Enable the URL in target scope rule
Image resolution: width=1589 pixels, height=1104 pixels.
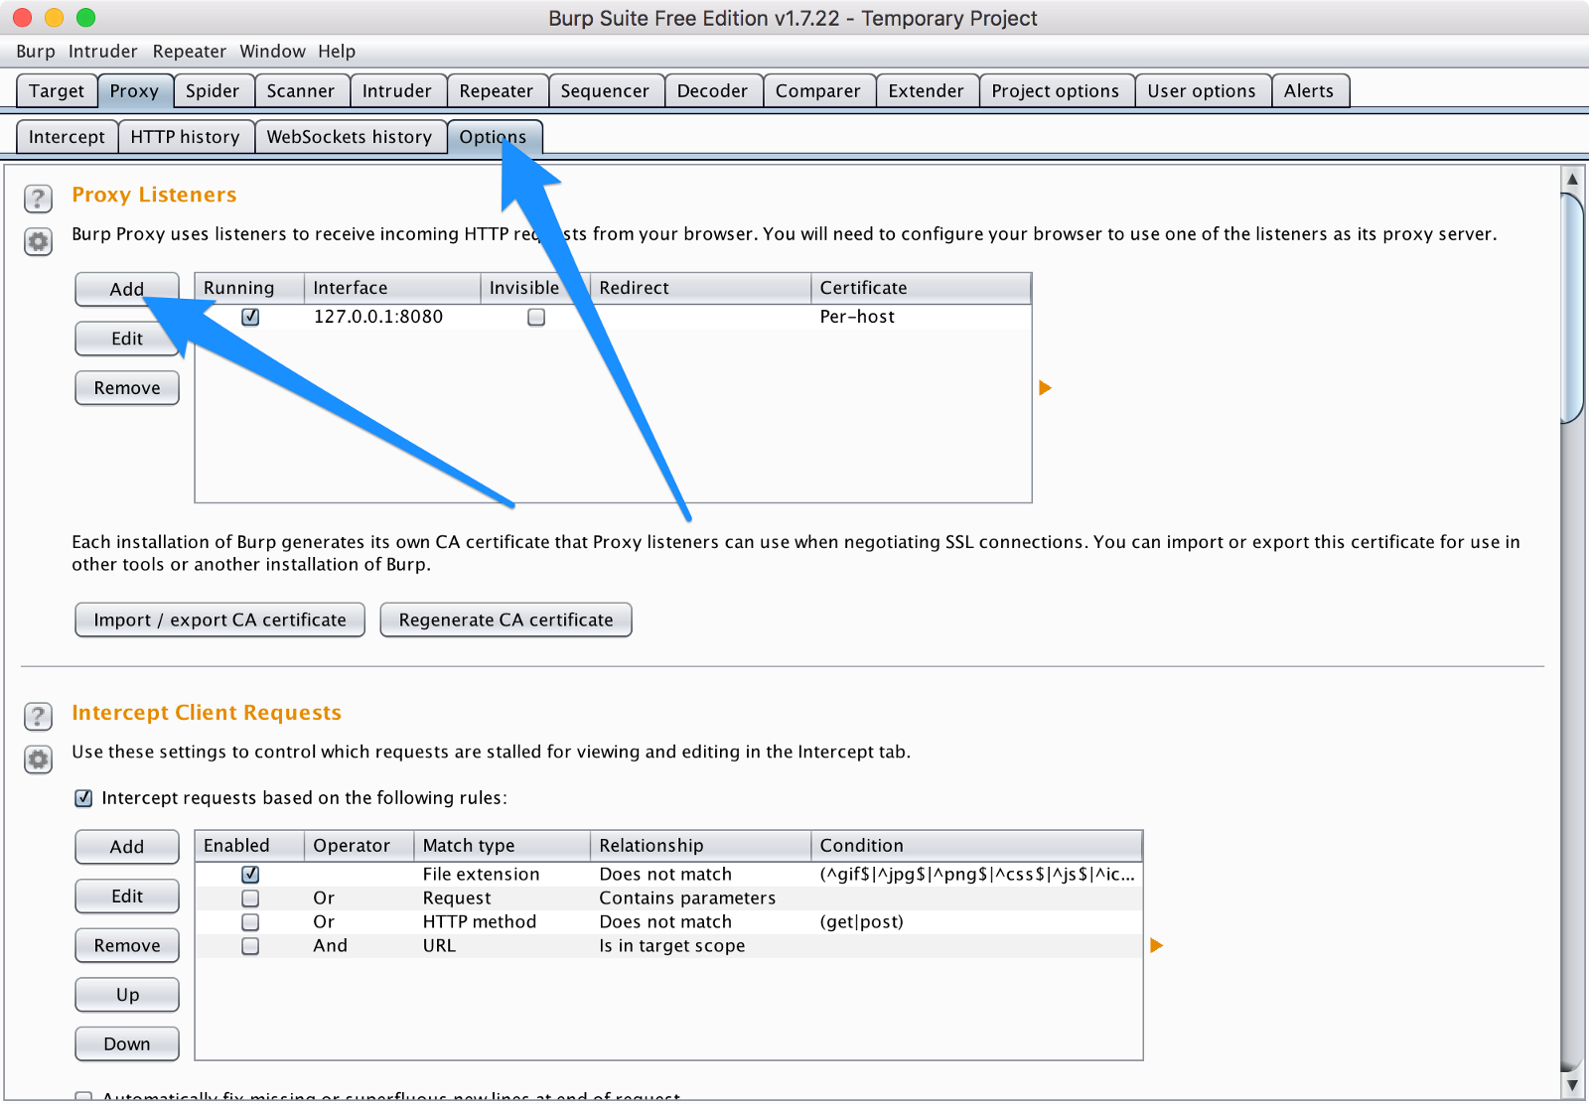click(x=250, y=946)
